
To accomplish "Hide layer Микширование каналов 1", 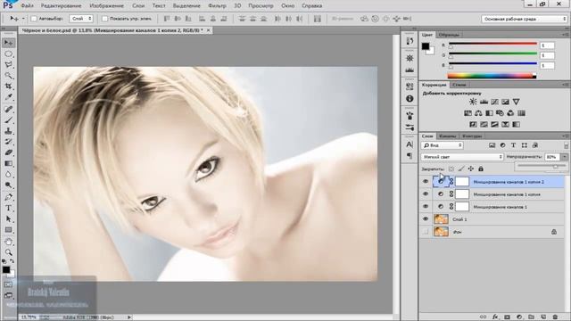I will [426, 207].
